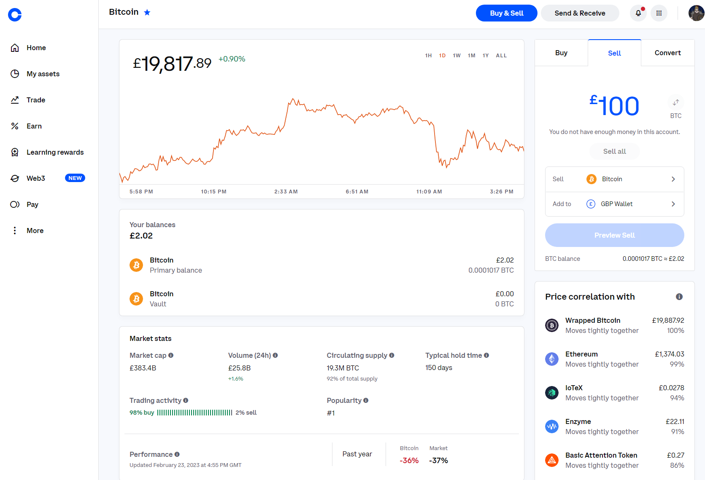Click the Sell all button
705x480 pixels.
[615, 151]
